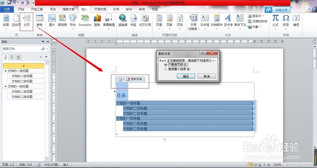Insert a symbol (符号)
This screenshot has height=168, width=317.
[x=286, y=21]
